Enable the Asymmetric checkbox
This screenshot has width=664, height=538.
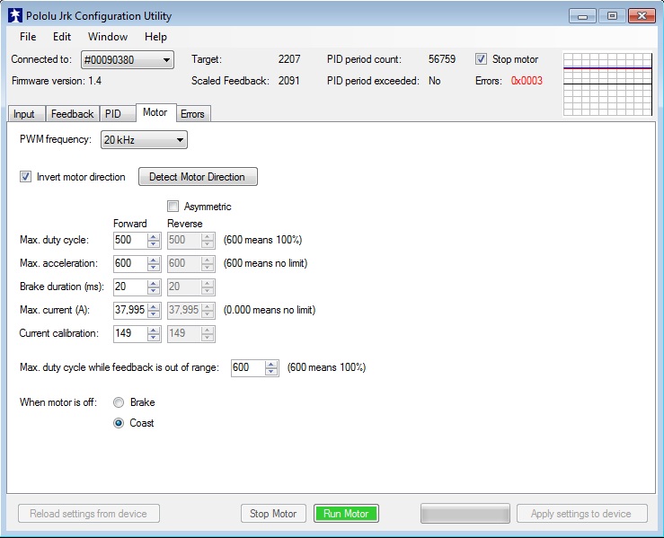click(x=173, y=207)
